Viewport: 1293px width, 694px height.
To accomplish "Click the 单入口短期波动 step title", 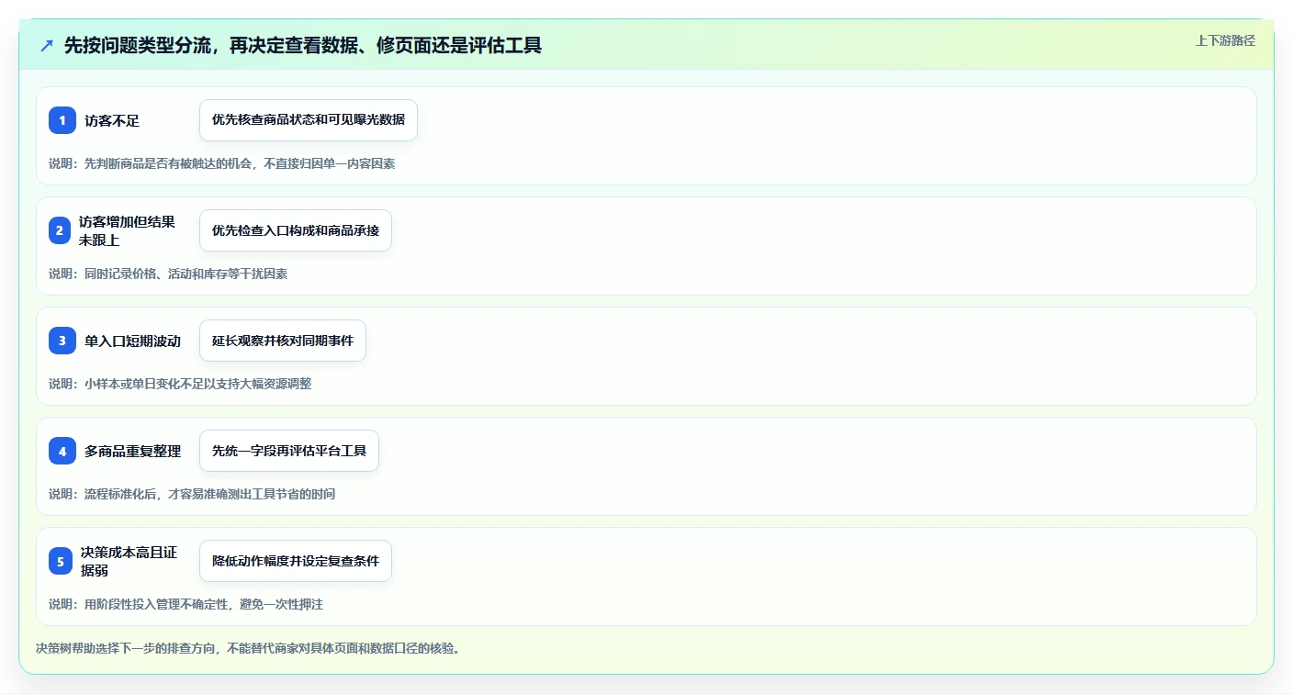I will [132, 341].
